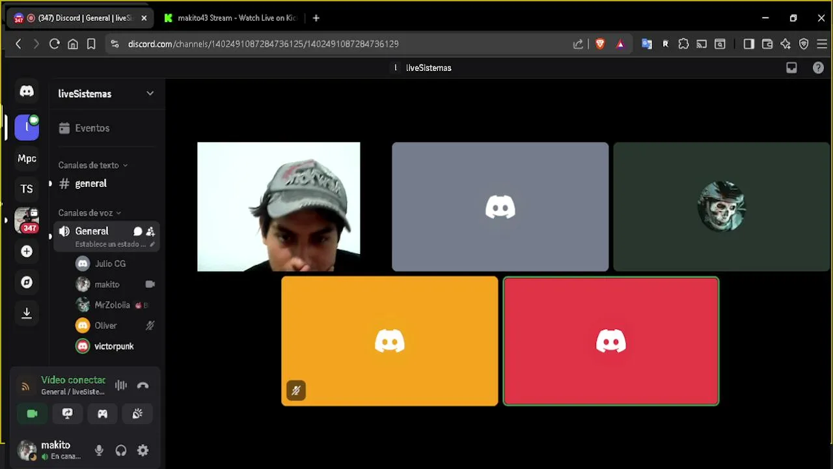The width and height of the screenshot is (833, 469).
Task: Collapse the Canales de voz category
Action: point(89,213)
